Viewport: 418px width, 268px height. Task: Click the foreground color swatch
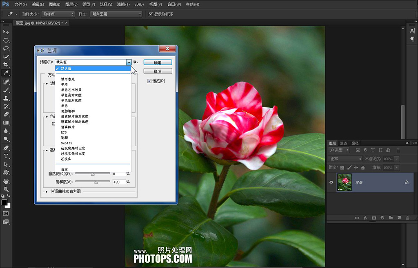point(4,202)
